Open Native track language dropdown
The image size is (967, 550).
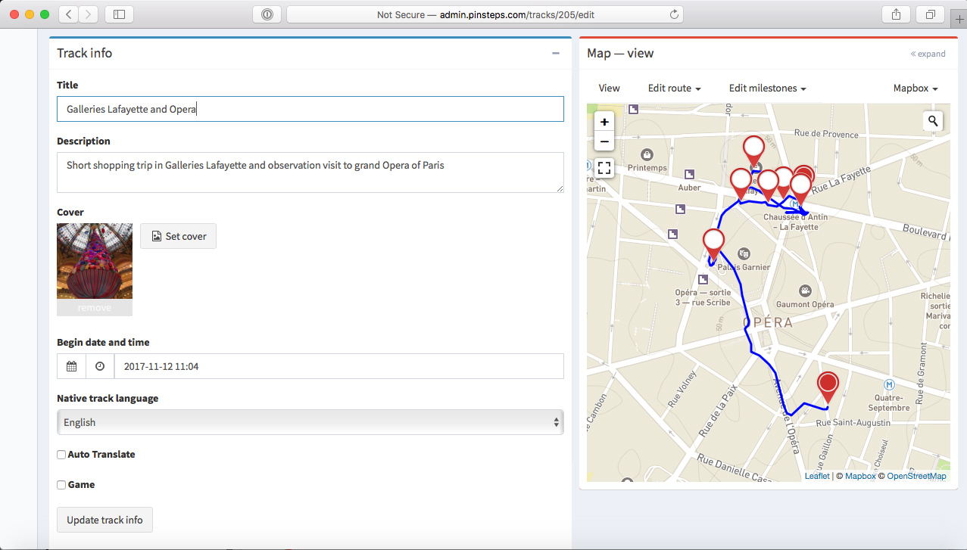(x=310, y=422)
